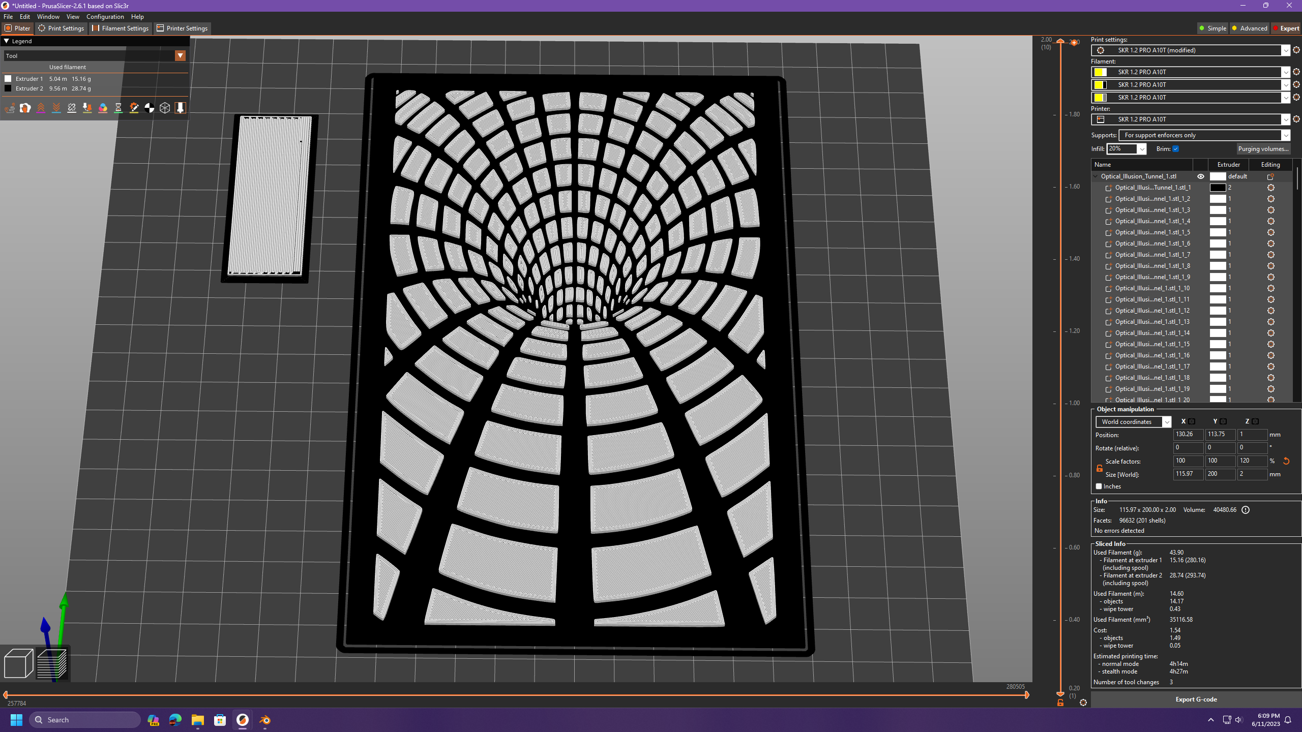
Task: Launch Blender from the Windows taskbar
Action: click(x=265, y=720)
